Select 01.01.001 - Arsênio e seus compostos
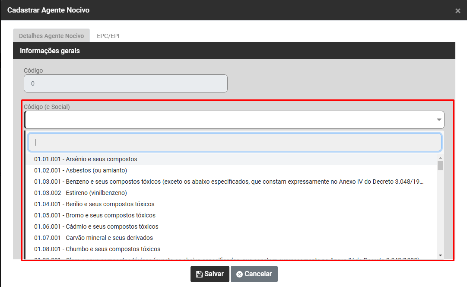This screenshot has height=287, width=467. tap(231, 159)
